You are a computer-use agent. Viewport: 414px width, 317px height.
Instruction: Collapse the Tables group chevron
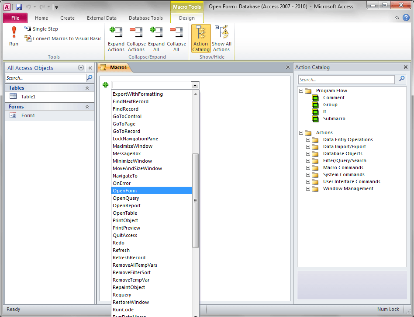pos(87,88)
